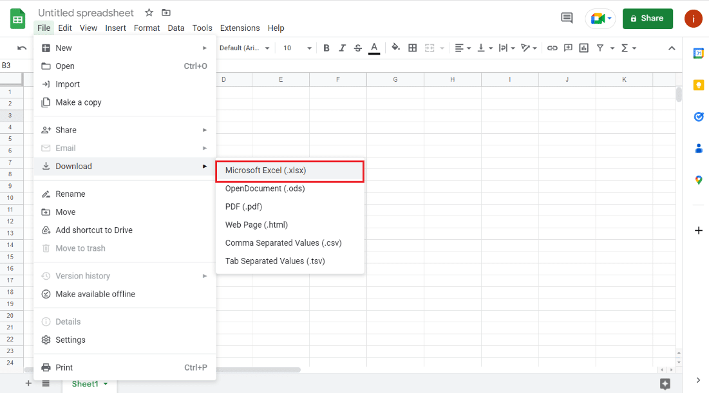Insert a comment using the toolbar icon

tap(568, 48)
